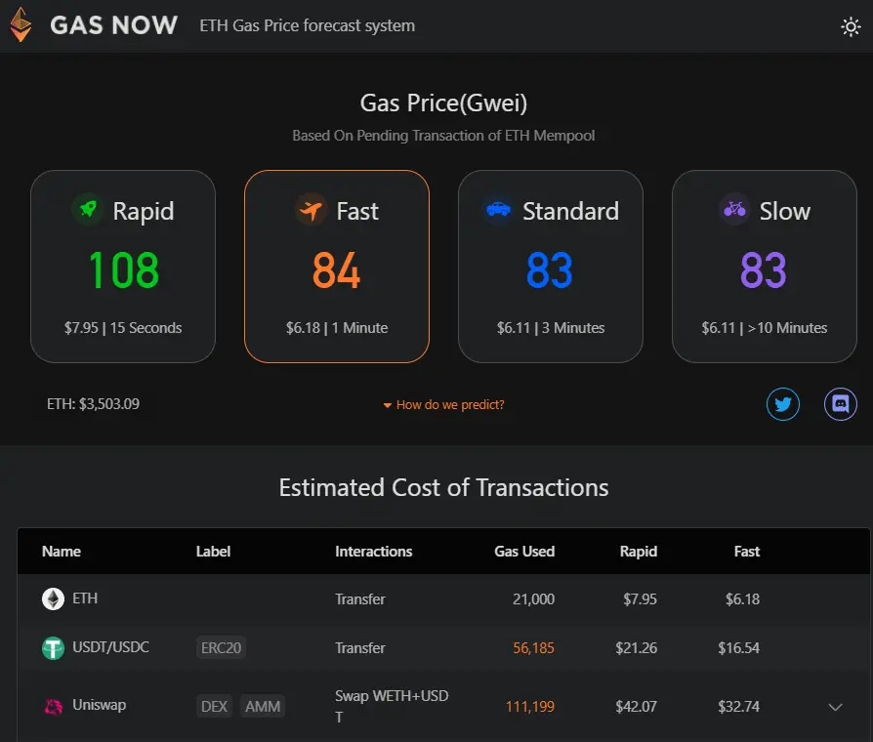Click the GAS NOW title text

coord(113,25)
